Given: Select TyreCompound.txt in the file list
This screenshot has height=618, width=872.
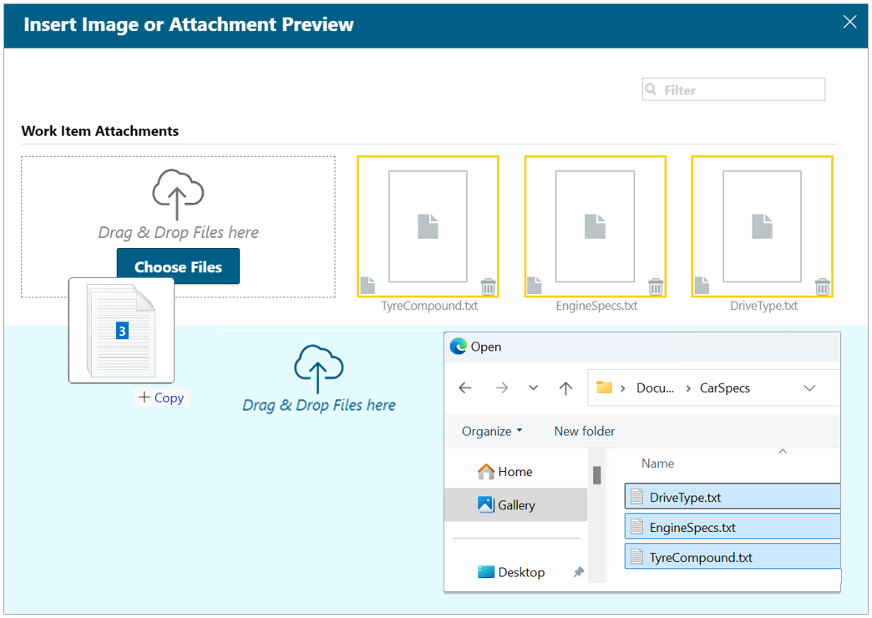Looking at the screenshot, I should (733, 557).
